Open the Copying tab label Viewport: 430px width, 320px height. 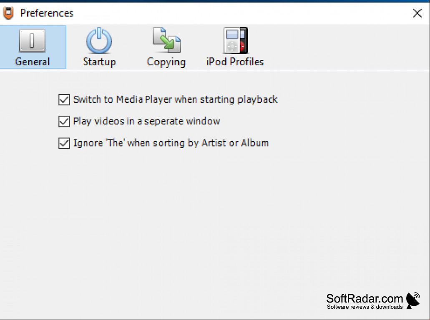166,62
